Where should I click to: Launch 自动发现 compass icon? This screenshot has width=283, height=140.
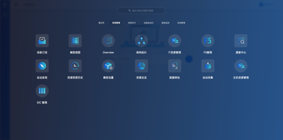coord(42,66)
